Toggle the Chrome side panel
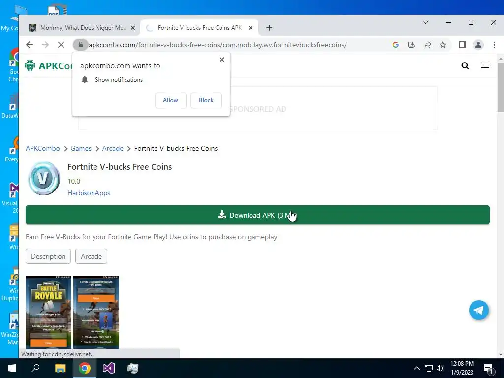The image size is (504, 378). [463, 45]
